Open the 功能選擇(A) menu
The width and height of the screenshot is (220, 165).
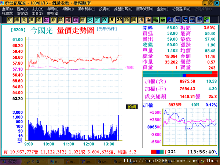pos(181,9)
